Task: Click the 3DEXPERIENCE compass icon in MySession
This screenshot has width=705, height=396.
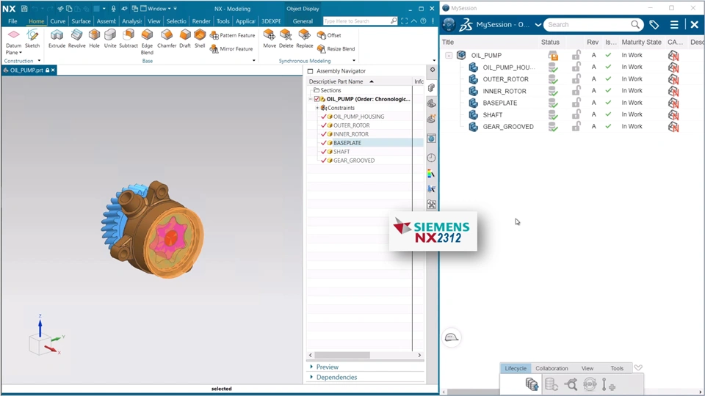Action: [x=449, y=25]
